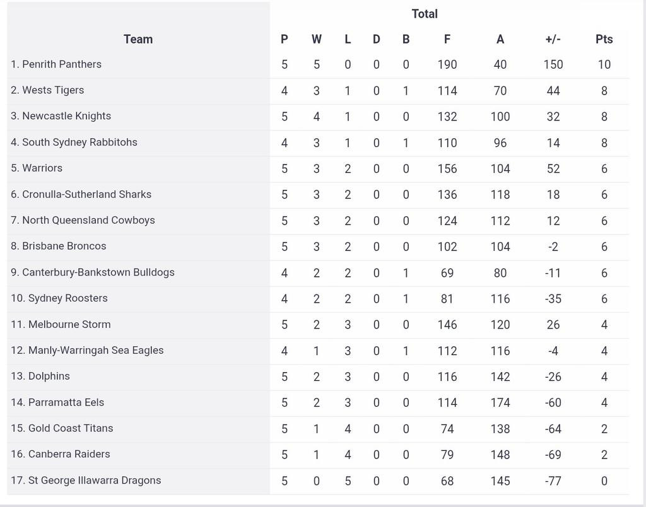This screenshot has width=646, height=507.
Task: Click Cronulla-Sutherland Sharks team name
Action: pos(81,194)
